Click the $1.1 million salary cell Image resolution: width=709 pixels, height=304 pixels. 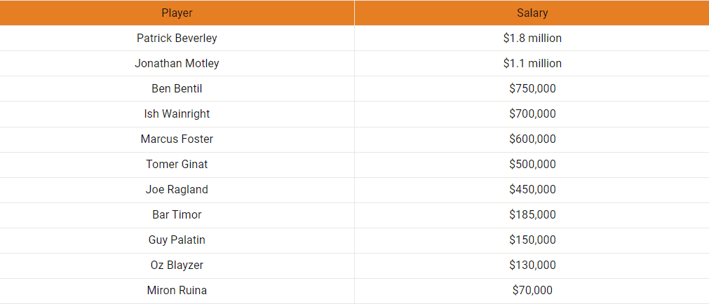click(x=532, y=63)
